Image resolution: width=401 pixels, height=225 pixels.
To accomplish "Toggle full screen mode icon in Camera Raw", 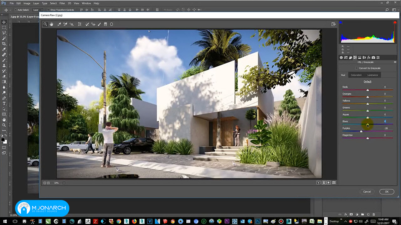I will pyautogui.click(x=333, y=24).
